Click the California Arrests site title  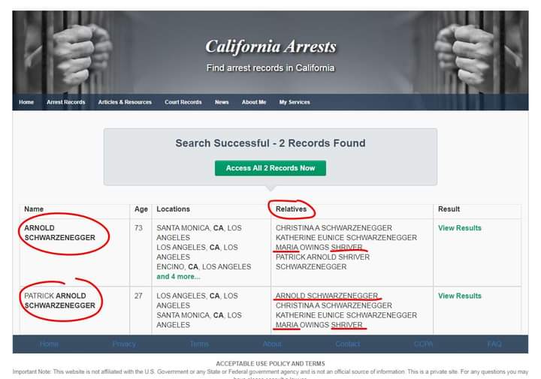(270, 47)
